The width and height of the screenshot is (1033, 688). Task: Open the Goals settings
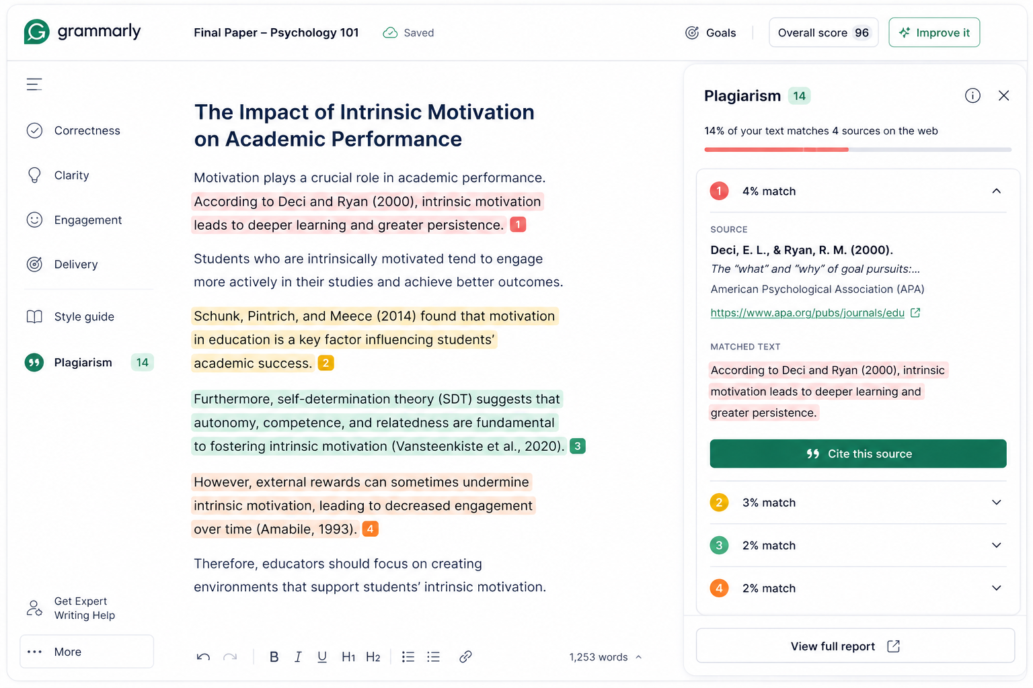pos(711,32)
